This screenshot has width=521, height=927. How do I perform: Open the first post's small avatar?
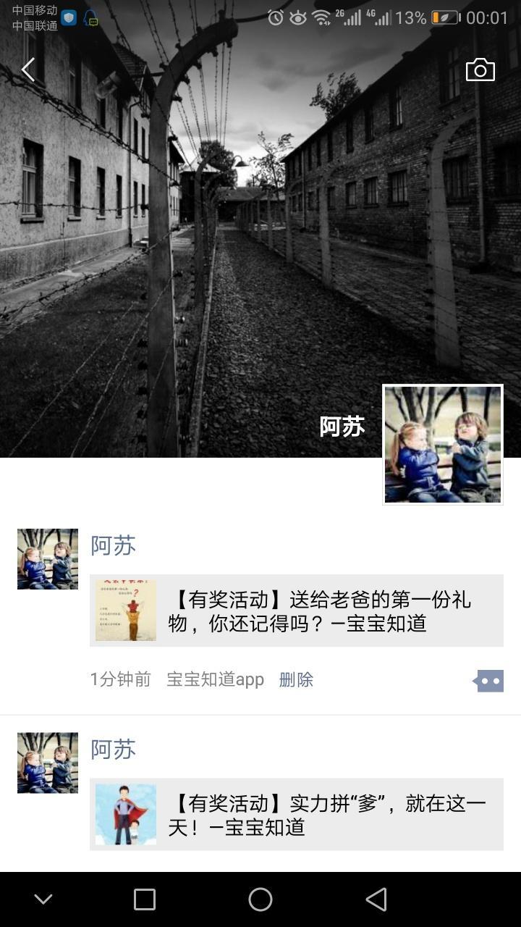coord(48,559)
